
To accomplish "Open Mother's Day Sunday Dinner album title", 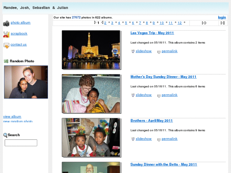I will (x=163, y=77).
